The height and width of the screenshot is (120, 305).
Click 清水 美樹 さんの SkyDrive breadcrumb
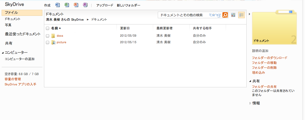65,20
